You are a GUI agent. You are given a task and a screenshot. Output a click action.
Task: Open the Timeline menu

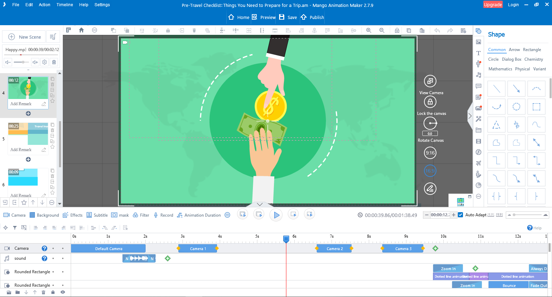tap(65, 5)
